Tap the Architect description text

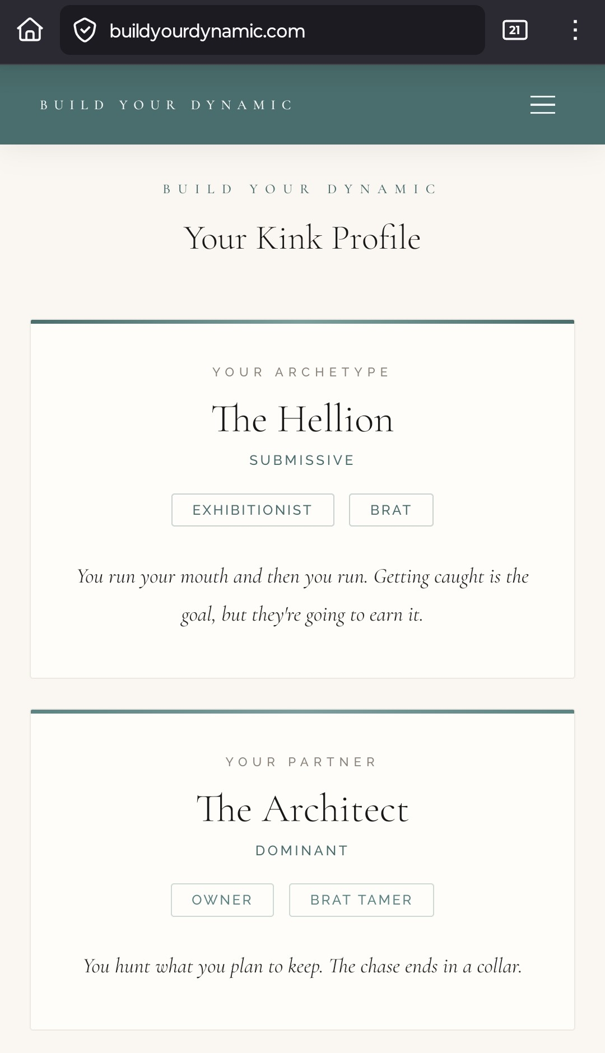click(x=302, y=966)
